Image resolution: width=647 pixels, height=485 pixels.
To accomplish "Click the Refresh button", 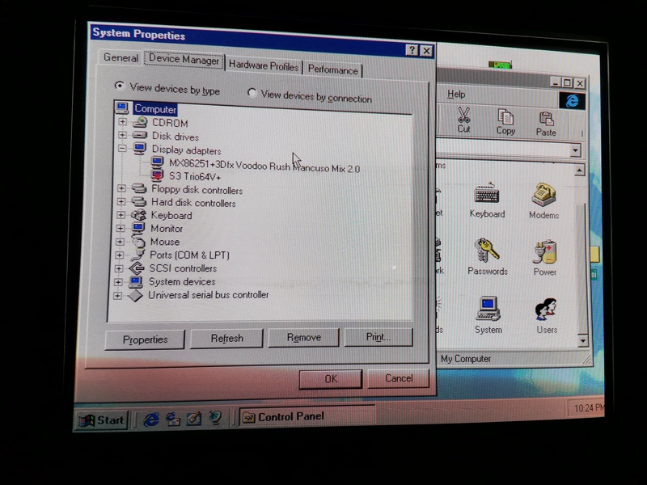I will [226, 339].
